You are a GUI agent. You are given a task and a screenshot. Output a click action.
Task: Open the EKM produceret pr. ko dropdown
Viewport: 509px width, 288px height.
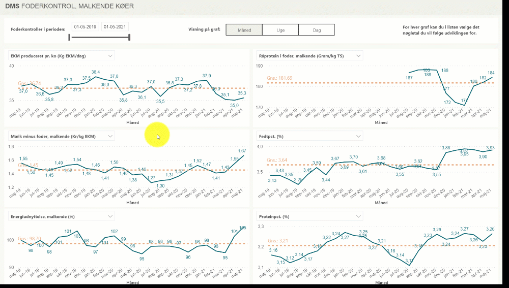click(110, 55)
